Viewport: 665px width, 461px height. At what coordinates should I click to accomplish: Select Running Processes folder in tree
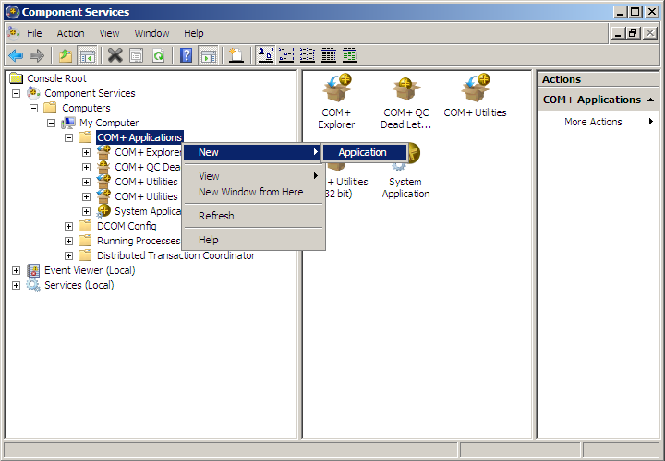pos(139,241)
